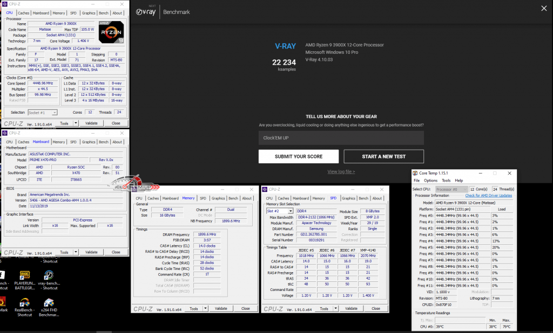Viewport: 553px width, 333px height.
Task: Switch to the Caches tab in CPU-Z CPU window
Action: (x=24, y=13)
